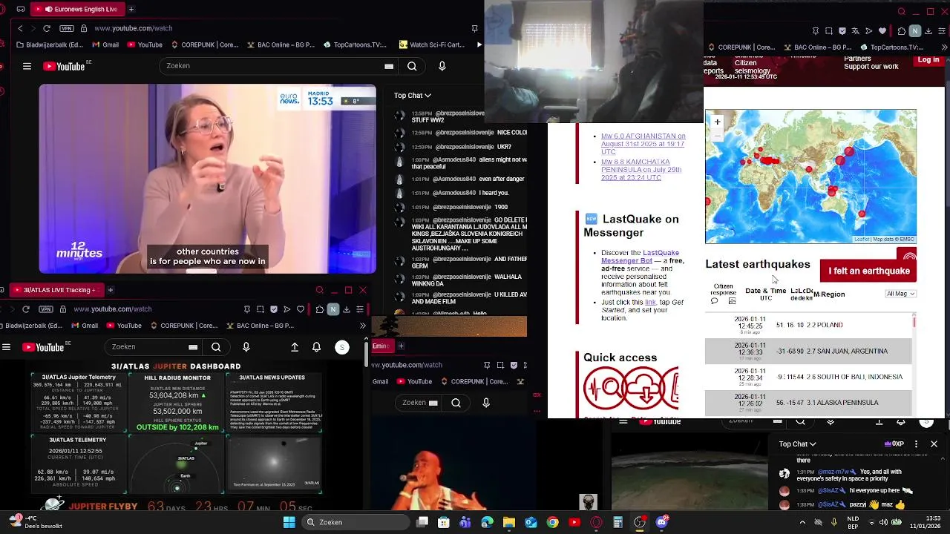This screenshot has width=950, height=534.
Task: Open Google Chrome from the taskbar
Action: pyautogui.click(x=552, y=522)
